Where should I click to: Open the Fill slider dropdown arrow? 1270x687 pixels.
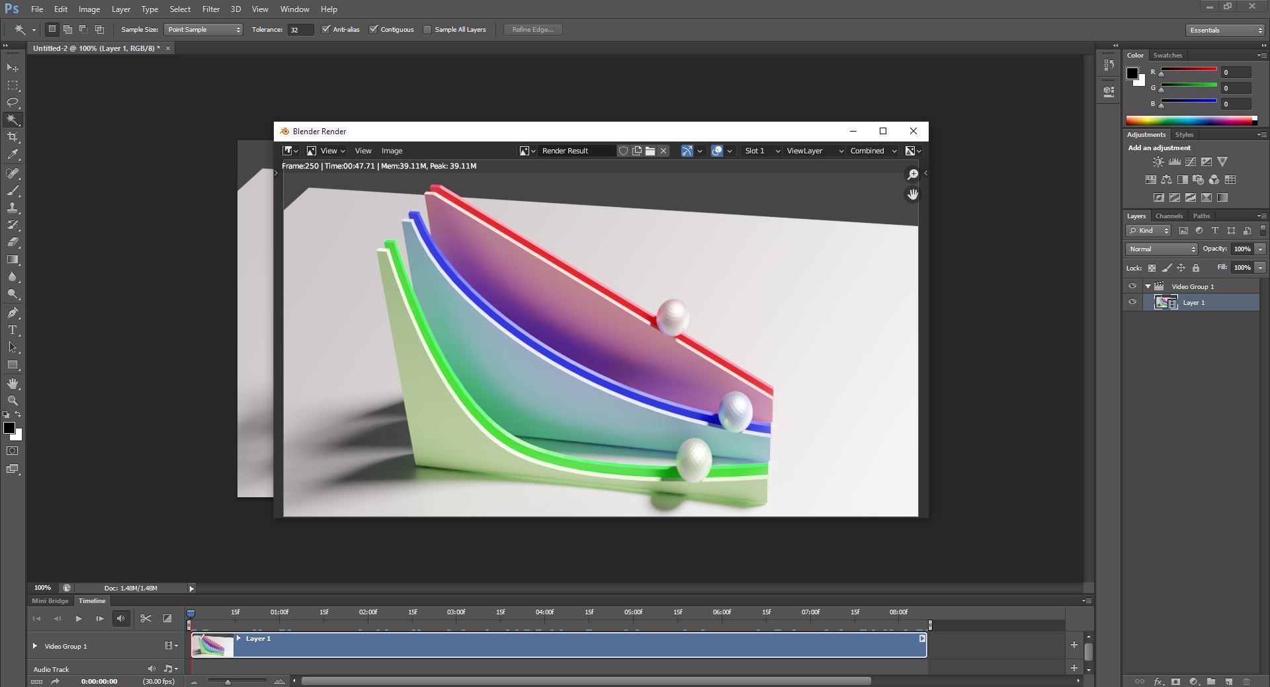1260,268
